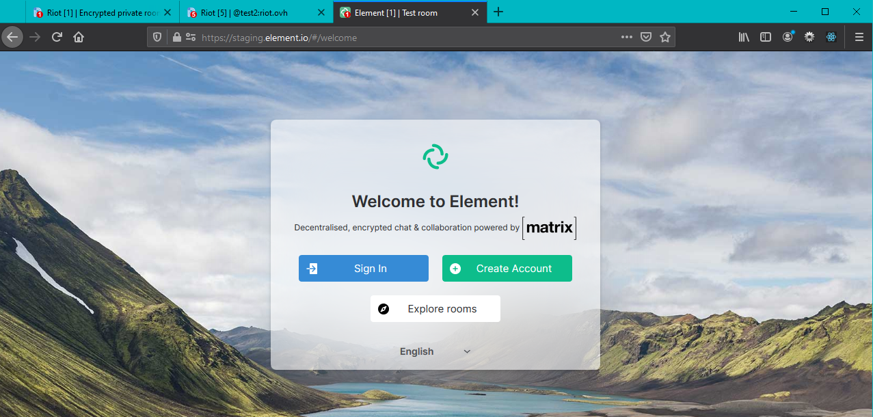Click the plus icon on Create Account
The width and height of the screenshot is (873, 417).
coord(455,269)
